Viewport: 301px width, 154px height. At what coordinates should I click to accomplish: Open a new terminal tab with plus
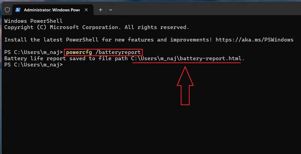(x=100, y=10)
